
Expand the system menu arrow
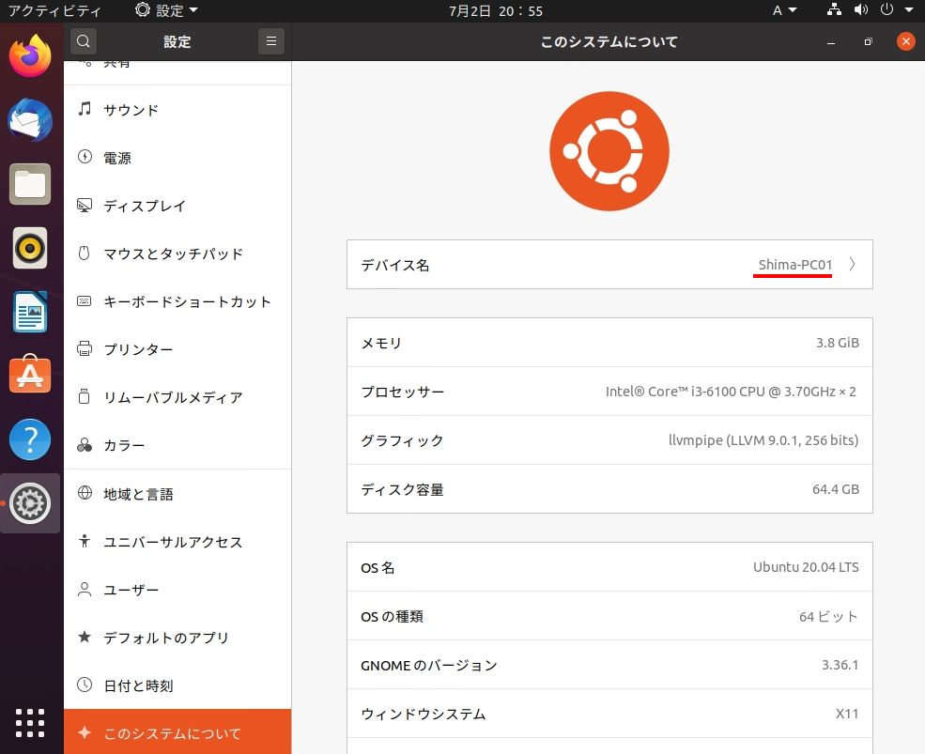tap(909, 10)
